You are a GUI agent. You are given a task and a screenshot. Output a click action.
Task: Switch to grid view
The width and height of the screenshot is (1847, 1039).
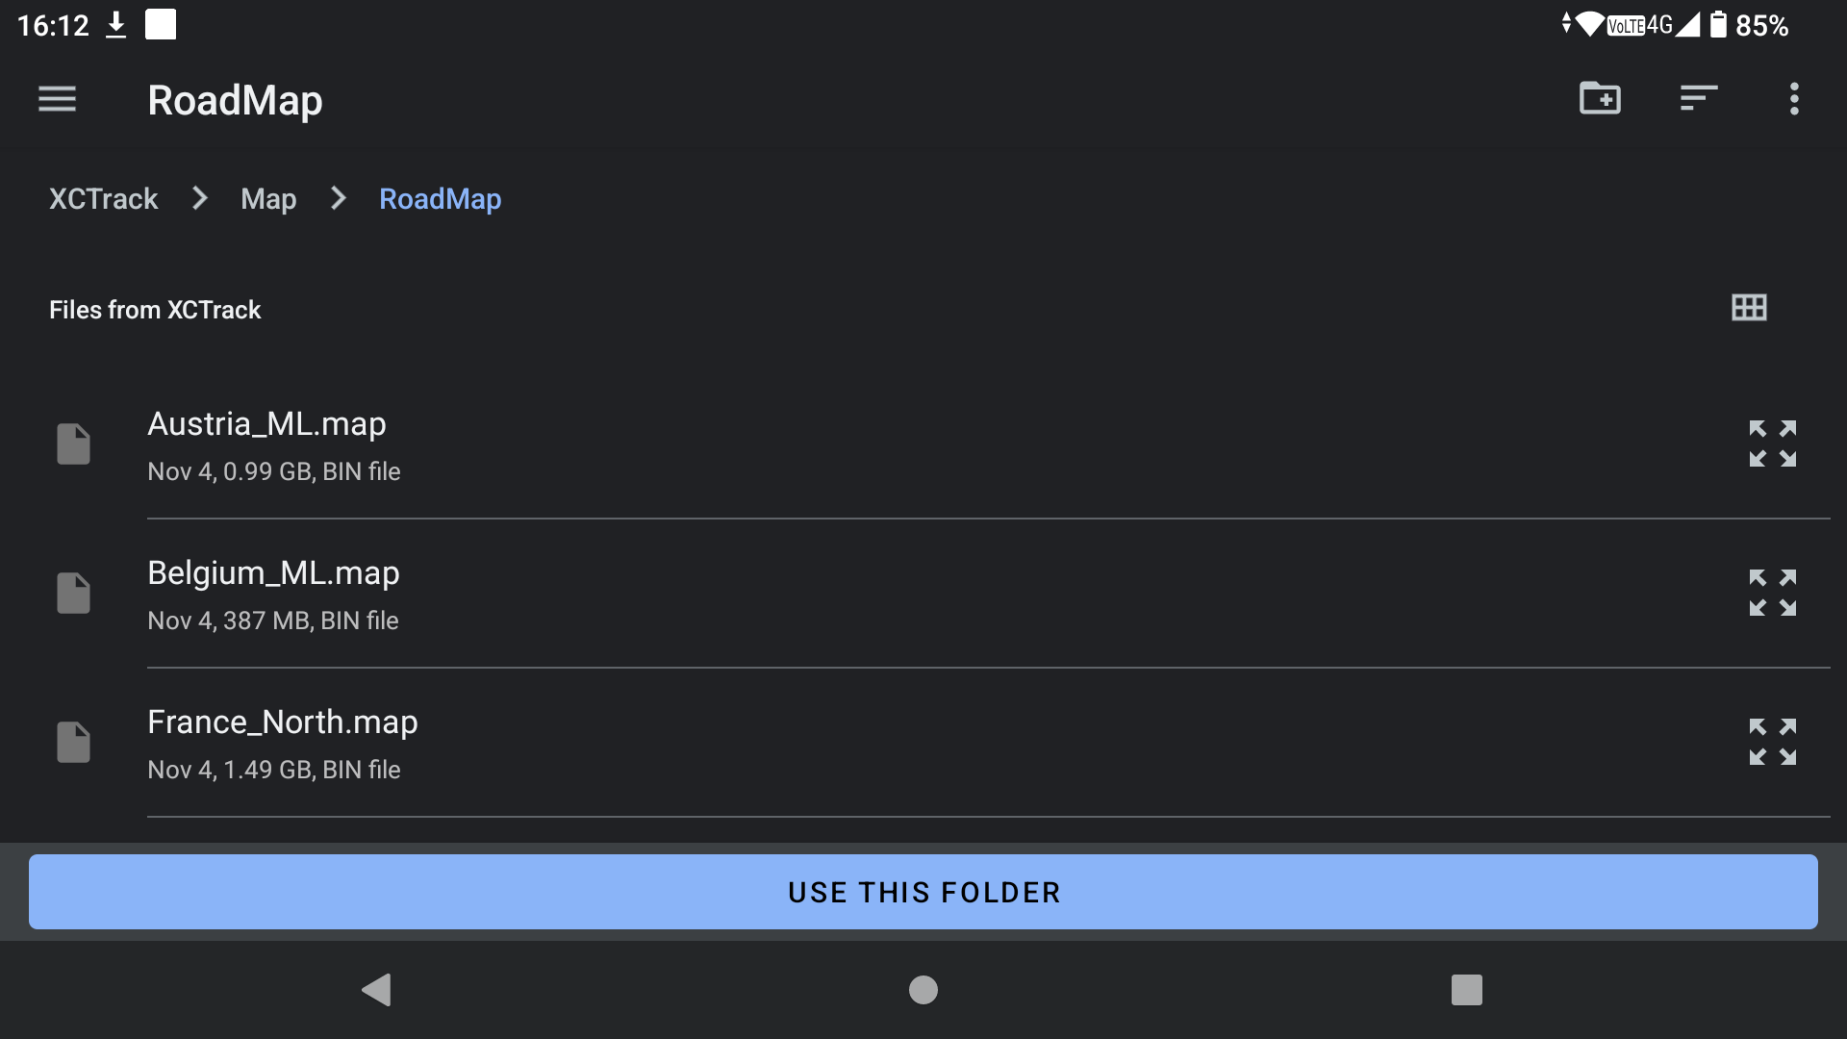click(x=1749, y=308)
